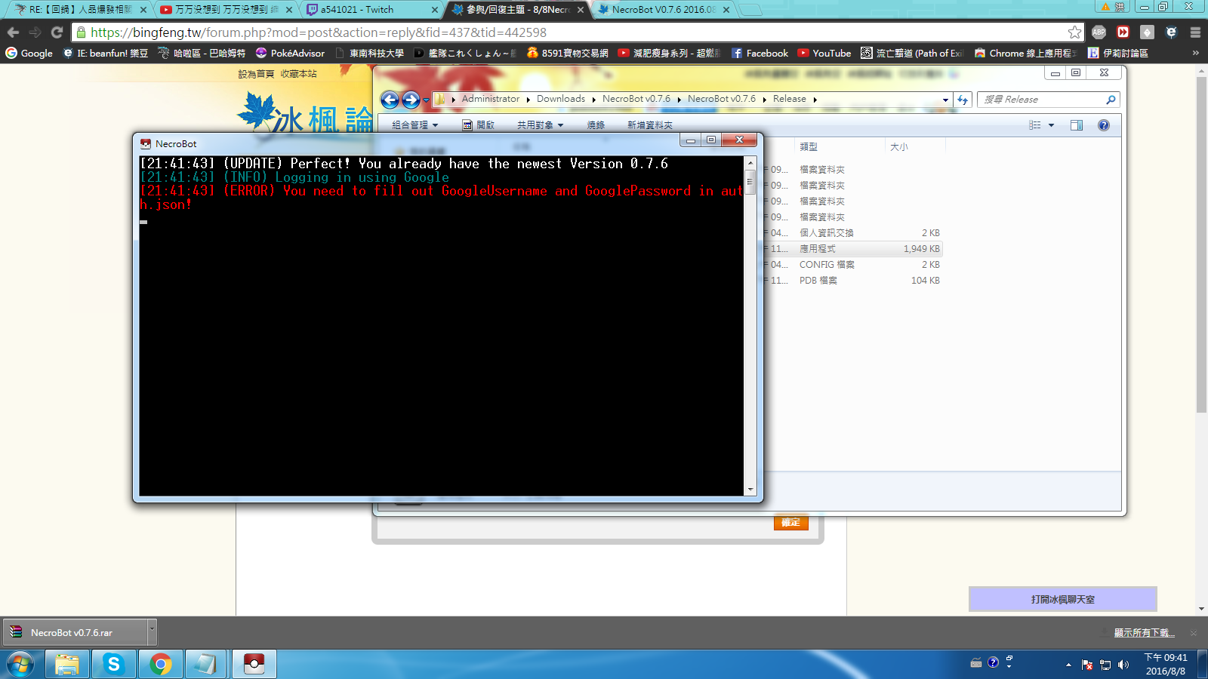Click the 開啟 toolbar button
Viewport: 1208px width, 679px height.
(x=479, y=125)
